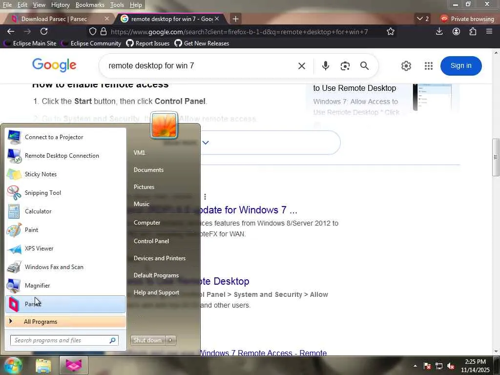This screenshot has height=375, width=500.
Task: Launch Paint from the Start menu
Action: (x=65, y=230)
